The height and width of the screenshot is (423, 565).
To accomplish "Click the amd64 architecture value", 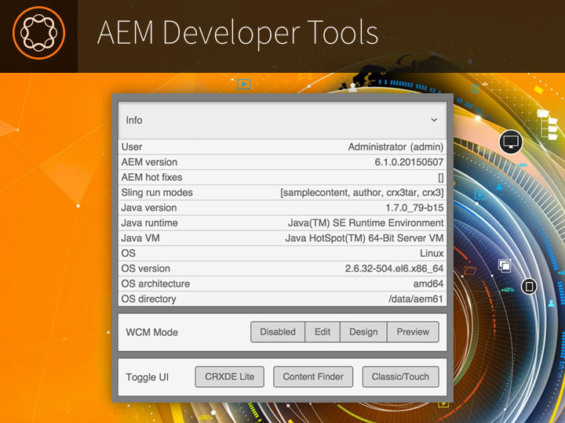I will click(x=428, y=284).
